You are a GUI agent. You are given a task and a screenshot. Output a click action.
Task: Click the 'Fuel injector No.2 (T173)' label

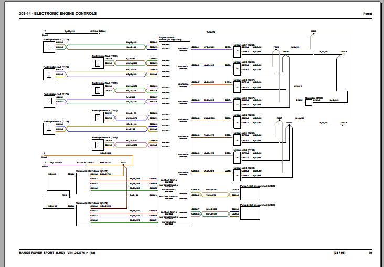(x=105, y=56)
